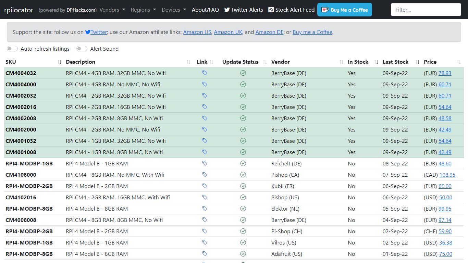
Task: Open the link icon for CM4004032
Action: coord(205,73)
